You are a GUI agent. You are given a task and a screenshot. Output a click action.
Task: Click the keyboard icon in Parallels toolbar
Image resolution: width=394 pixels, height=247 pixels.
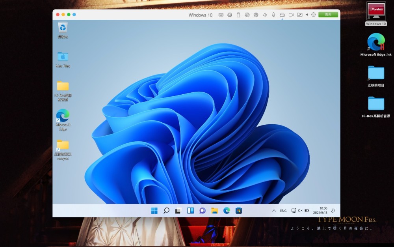(221, 15)
